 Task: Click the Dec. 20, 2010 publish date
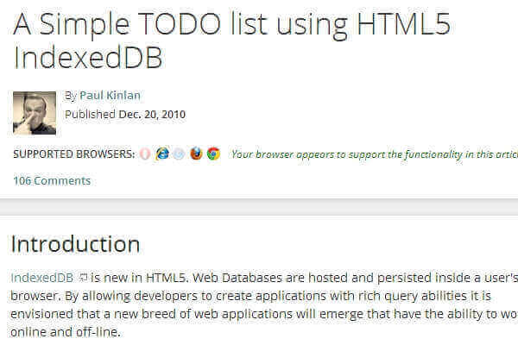point(152,113)
